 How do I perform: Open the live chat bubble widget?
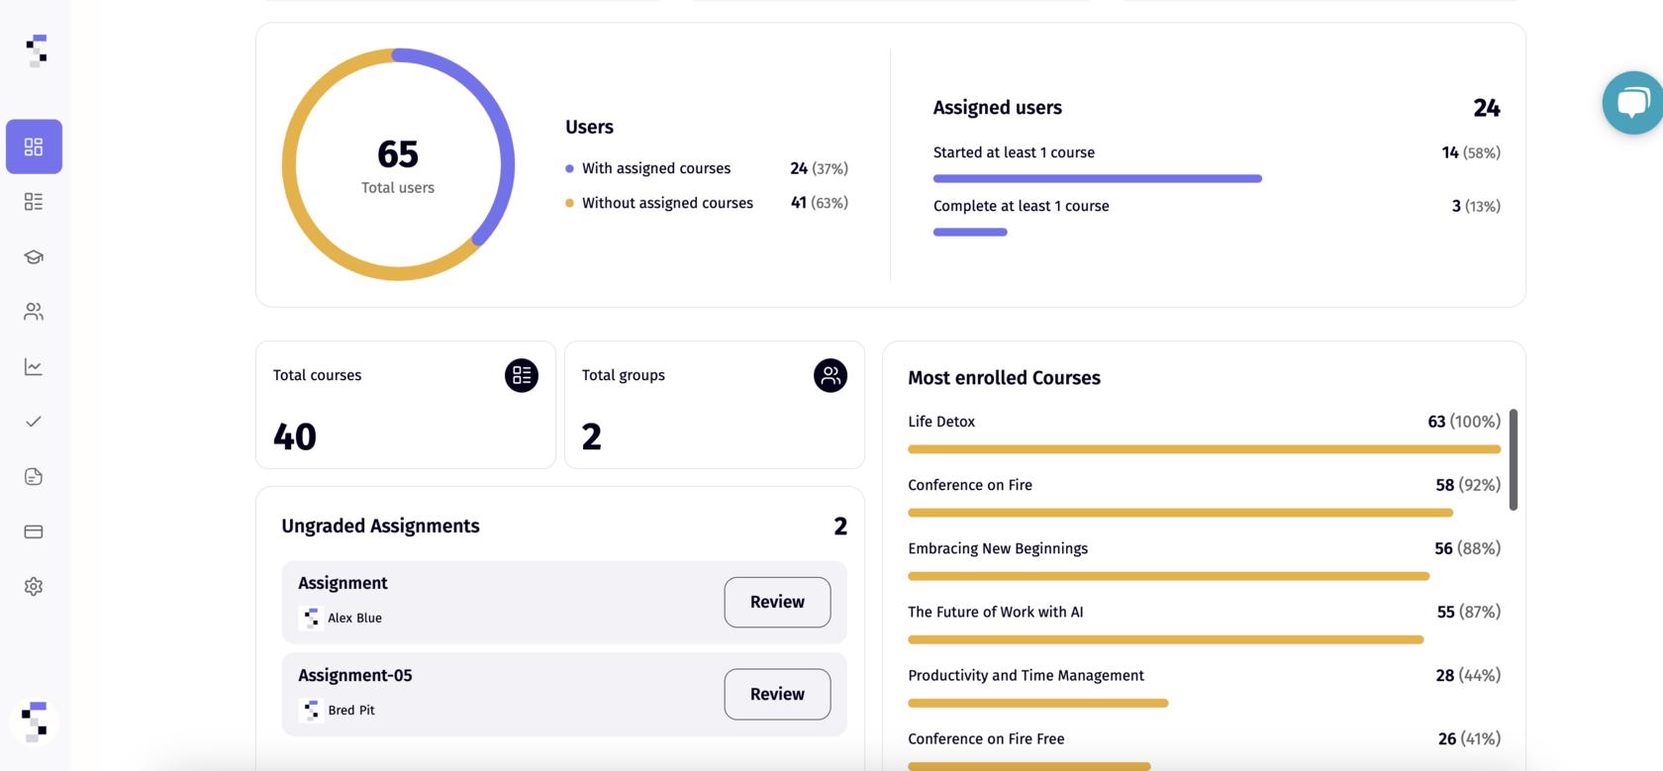[1631, 103]
